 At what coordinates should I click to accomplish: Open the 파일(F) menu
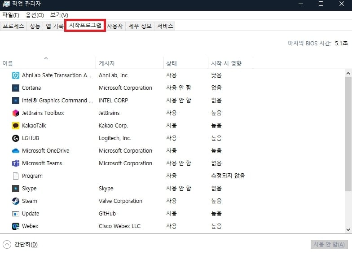coord(11,15)
